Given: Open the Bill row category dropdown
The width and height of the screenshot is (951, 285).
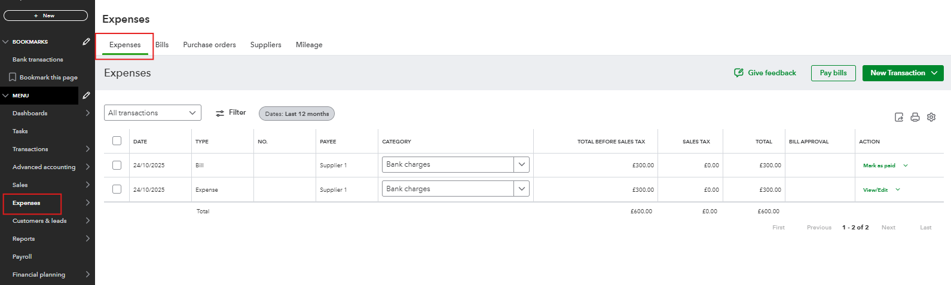Looking at the screenshot, I should tap(521, 165).
